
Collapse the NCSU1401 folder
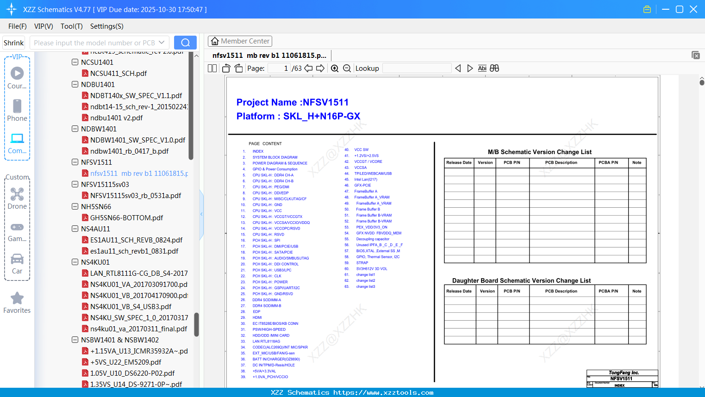click(x=75, y=62)
